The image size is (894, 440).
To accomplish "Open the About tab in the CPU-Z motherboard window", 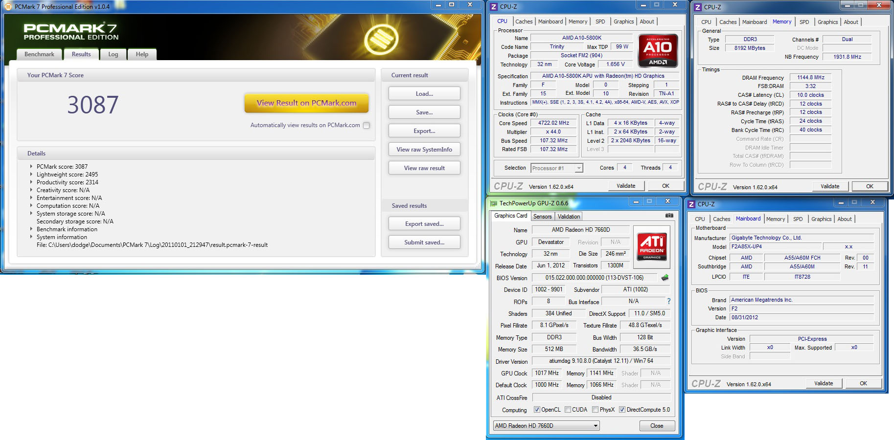I will pos(844,219).
